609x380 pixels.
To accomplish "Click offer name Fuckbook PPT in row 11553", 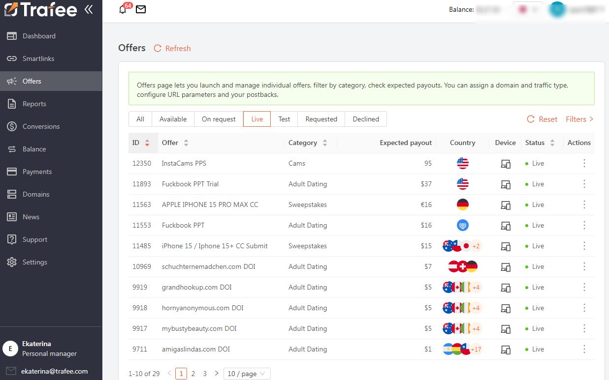I will tap(183, 225).
